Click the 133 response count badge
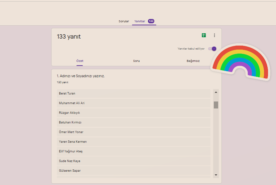The width and height of the screenshot is (276, 185). [151, 21]
